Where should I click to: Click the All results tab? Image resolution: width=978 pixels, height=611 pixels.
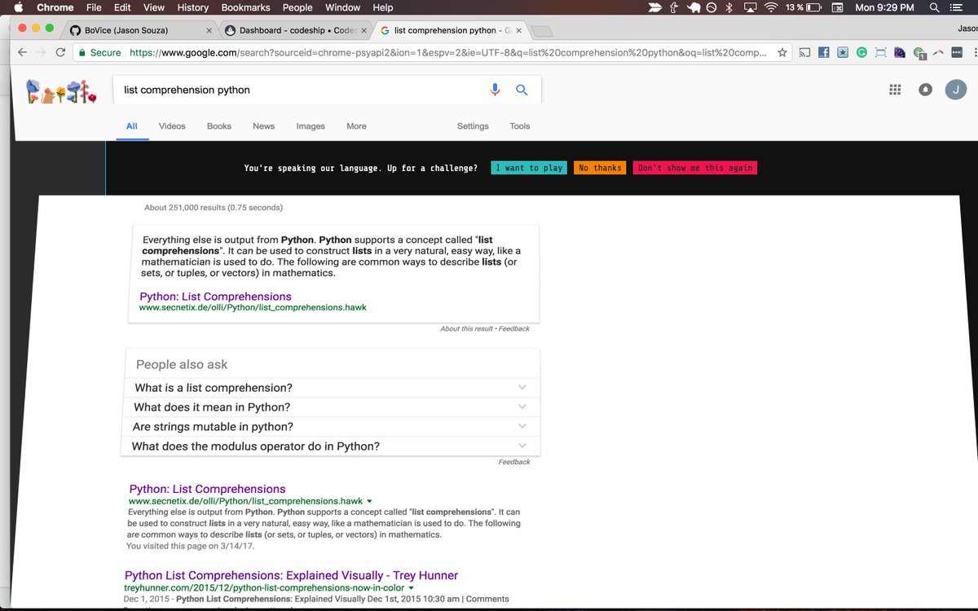click(131, 126)
